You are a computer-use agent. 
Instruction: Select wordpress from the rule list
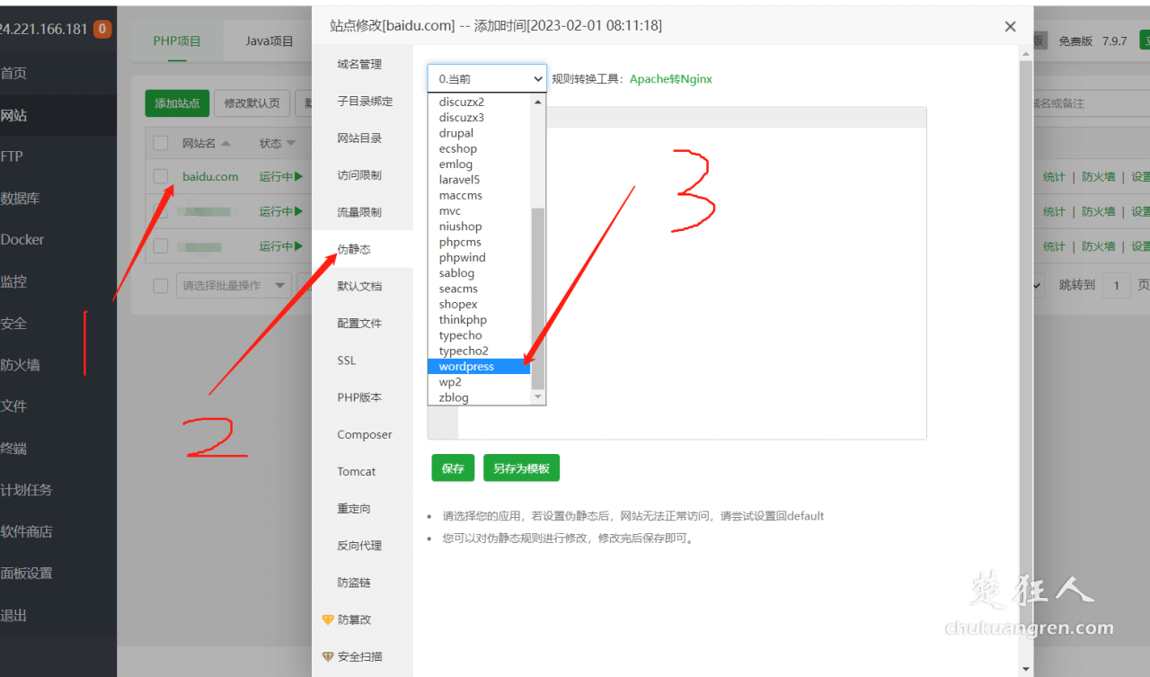click(466, 367)
